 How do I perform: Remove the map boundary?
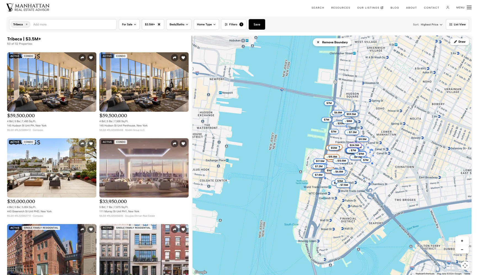point(332,42)
